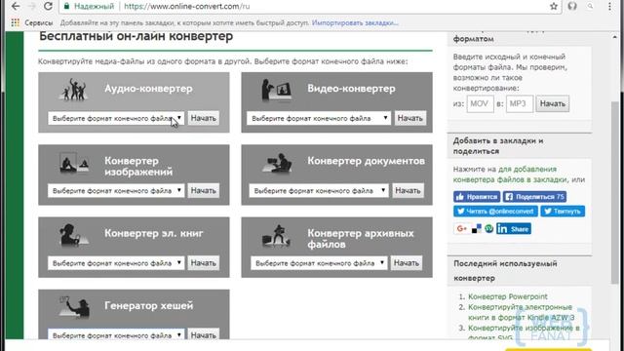The image size is (624, 351).
Task: Click the Аудио-конвертер heading
Action: [148, 89]
